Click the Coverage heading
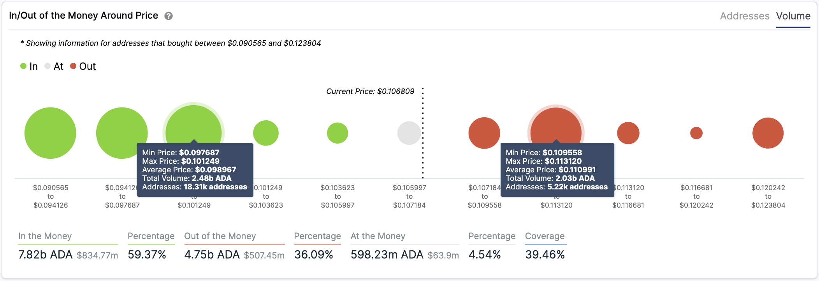 [x=545, y=236]
